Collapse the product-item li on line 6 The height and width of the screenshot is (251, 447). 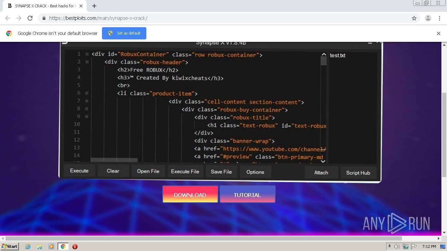point(87,93)
